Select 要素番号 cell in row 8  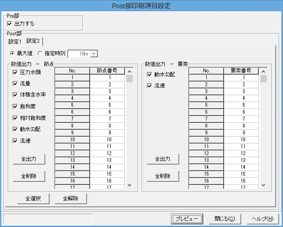click(x=241, y=126)
